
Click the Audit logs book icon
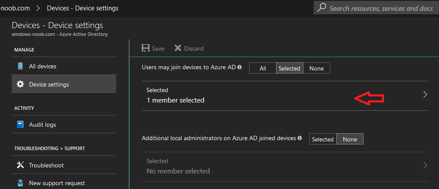point(20,125)
